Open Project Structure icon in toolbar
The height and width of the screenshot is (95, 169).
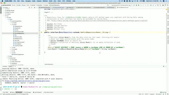point(163,5)
